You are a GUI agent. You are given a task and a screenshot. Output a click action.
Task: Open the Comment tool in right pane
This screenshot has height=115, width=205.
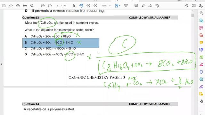coord(201,42)
